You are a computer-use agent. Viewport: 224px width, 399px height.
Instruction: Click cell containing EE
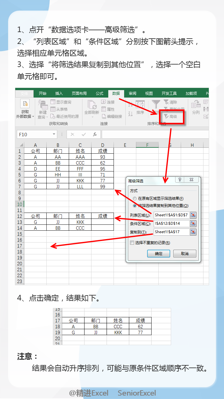click(58, 169)
